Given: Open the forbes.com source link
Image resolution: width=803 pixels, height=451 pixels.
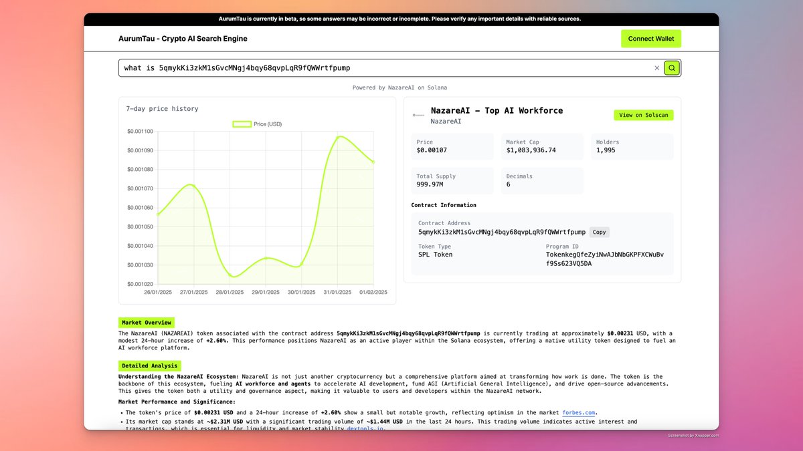Looking at the screenshot, I should click(579, 413).
